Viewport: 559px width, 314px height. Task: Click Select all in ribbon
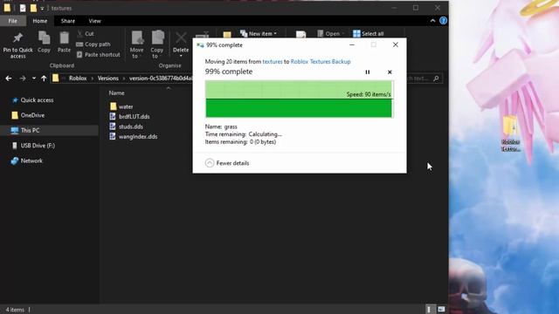point(369,34)
